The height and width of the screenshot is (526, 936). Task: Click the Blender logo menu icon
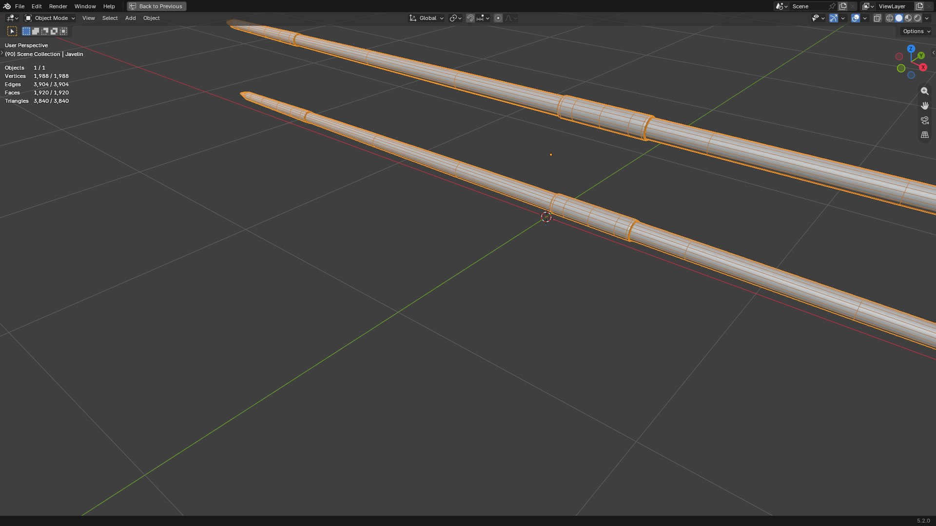pyautogui.click(x=7, y=6)
